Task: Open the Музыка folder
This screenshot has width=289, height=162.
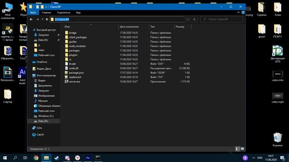Action: point(43,101)
